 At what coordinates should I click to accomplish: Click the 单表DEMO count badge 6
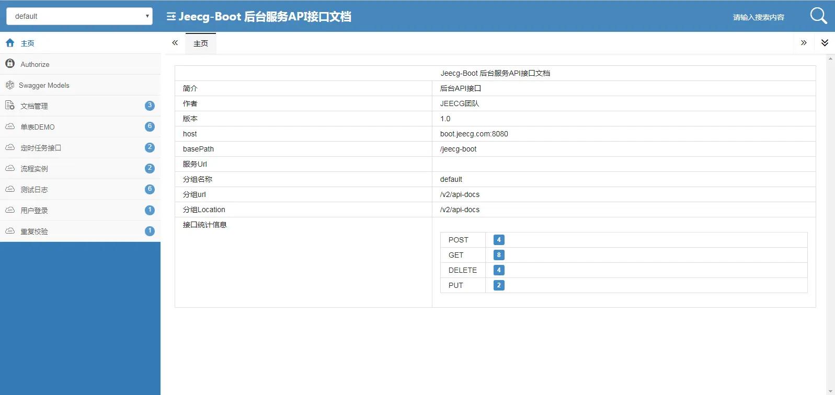[150, 126]
